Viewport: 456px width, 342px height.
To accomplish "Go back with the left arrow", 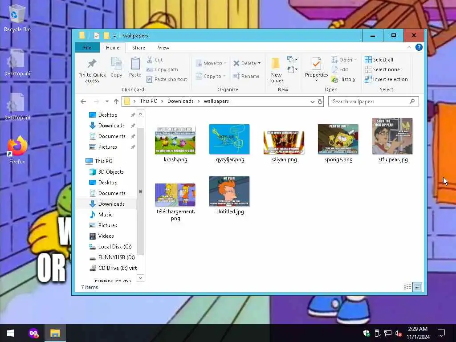I will (83, 102).
